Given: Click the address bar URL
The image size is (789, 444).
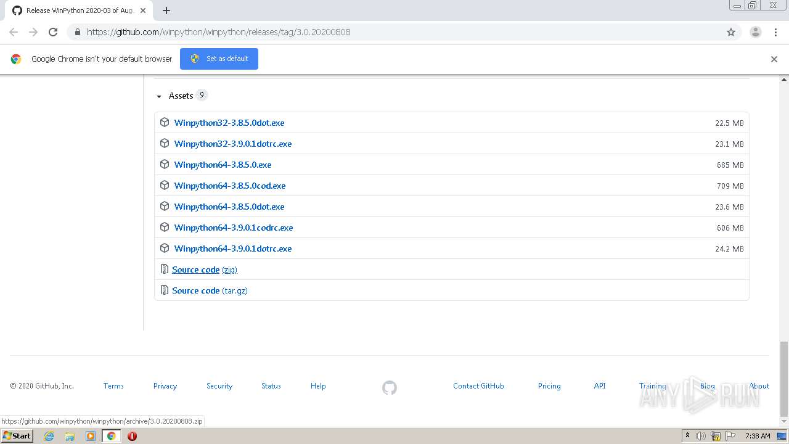Looking at the screenshot, I should coord(218,32).
